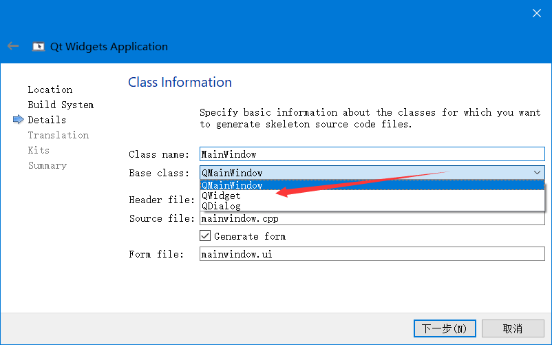The width and height of the screenshot is (552, 345).
Task: Click the blue arrow current-step indicator
Action: pos(19,120)
